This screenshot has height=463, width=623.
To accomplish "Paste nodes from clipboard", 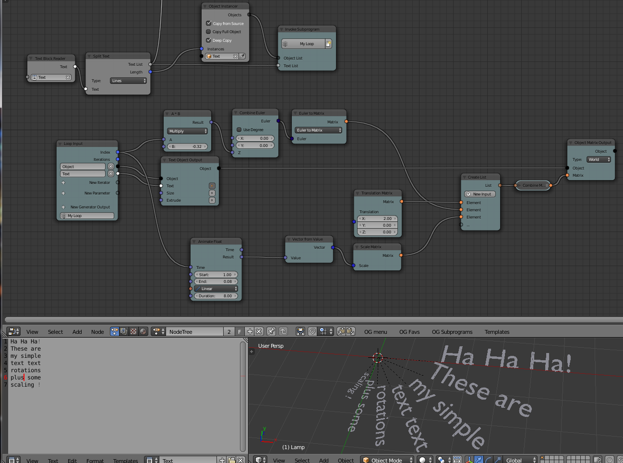I will pos(350,331).
